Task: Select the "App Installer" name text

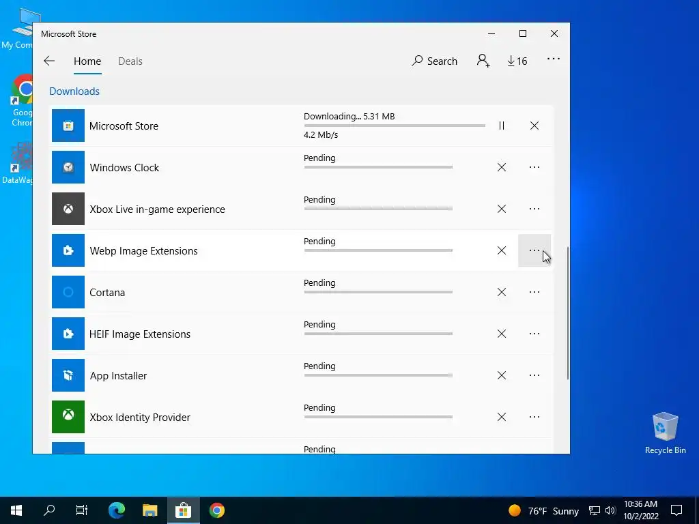Action: [x=118, y=376]
